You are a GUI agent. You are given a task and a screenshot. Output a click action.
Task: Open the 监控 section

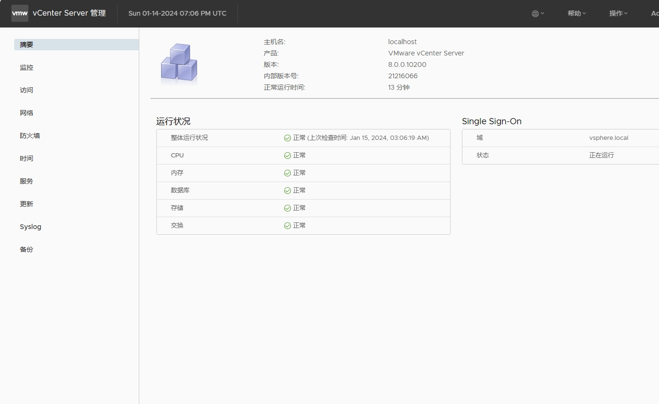(x=27, y=67)
